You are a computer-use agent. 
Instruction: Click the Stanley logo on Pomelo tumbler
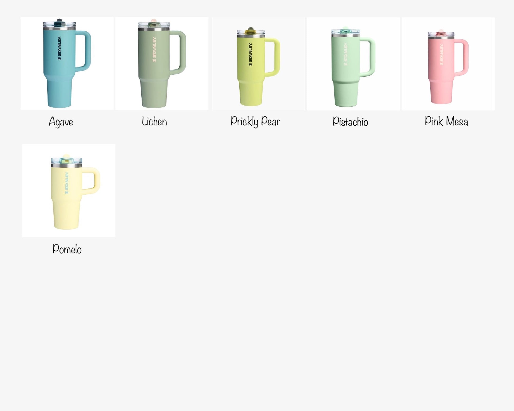[67, 183]
